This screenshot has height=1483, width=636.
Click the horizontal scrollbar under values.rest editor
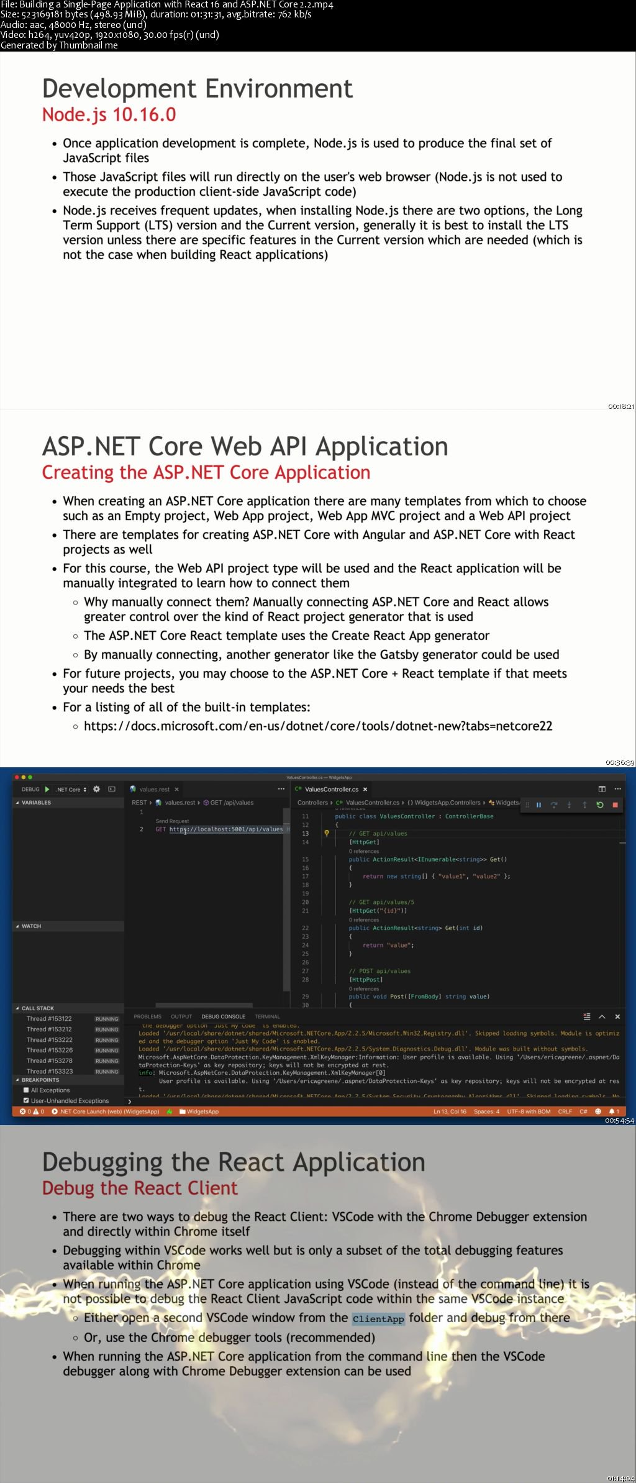pyautogui.click(x=204, y=1005)
